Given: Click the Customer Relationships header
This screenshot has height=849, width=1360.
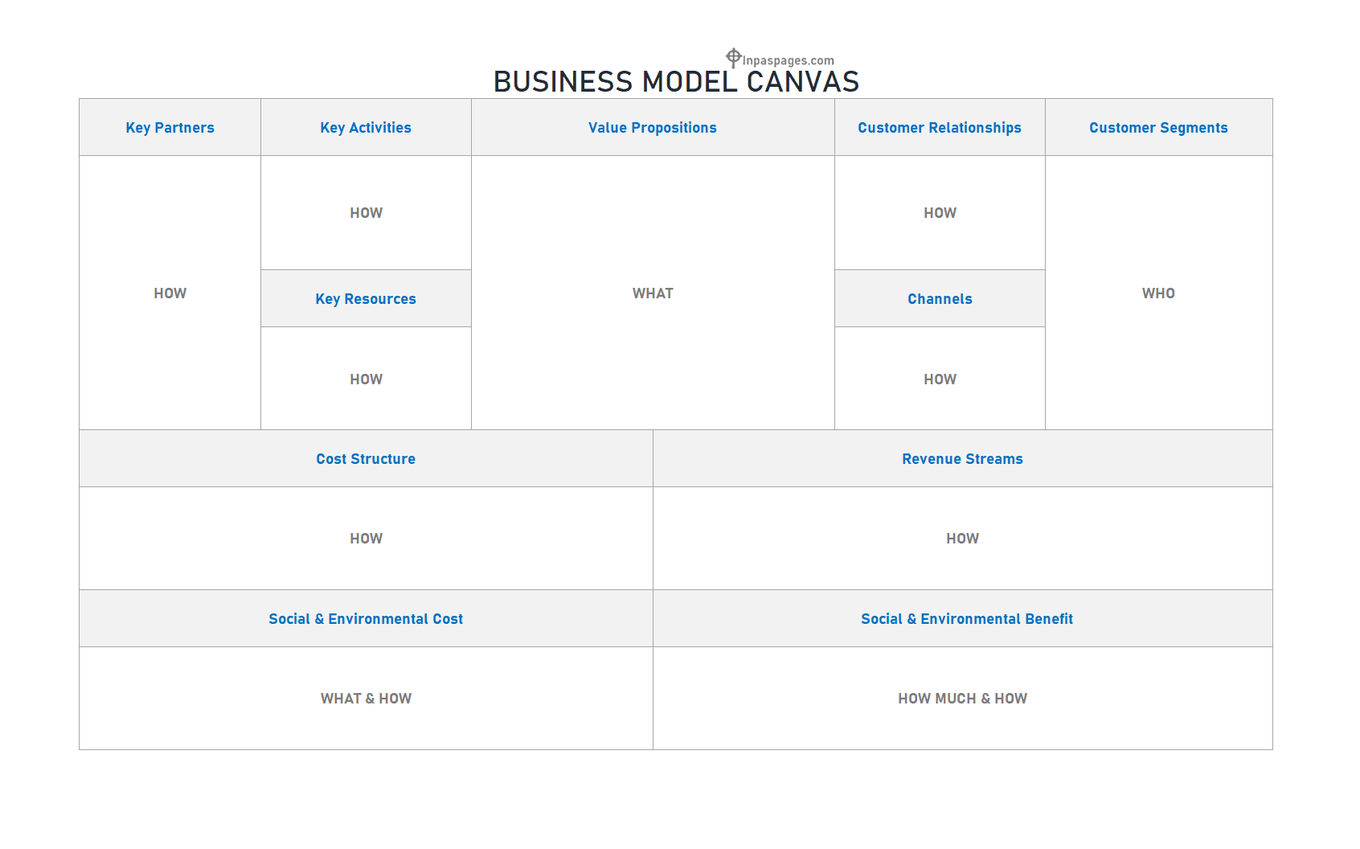Looking at the screenshot, I should (x=940, y=127).
